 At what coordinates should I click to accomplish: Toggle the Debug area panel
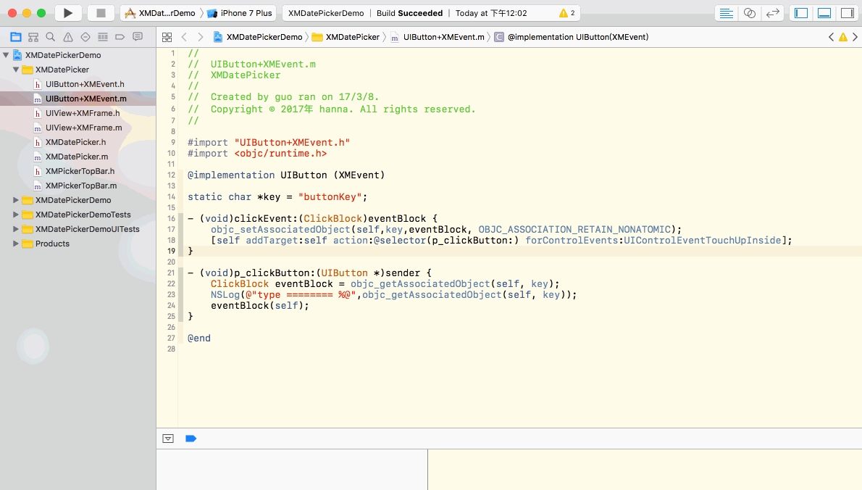(x=824, y=12)
